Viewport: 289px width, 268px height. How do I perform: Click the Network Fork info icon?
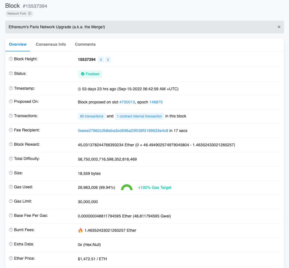click(x=30, y=13)
